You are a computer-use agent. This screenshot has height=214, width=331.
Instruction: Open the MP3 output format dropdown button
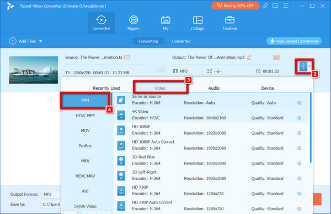[305, 66]
